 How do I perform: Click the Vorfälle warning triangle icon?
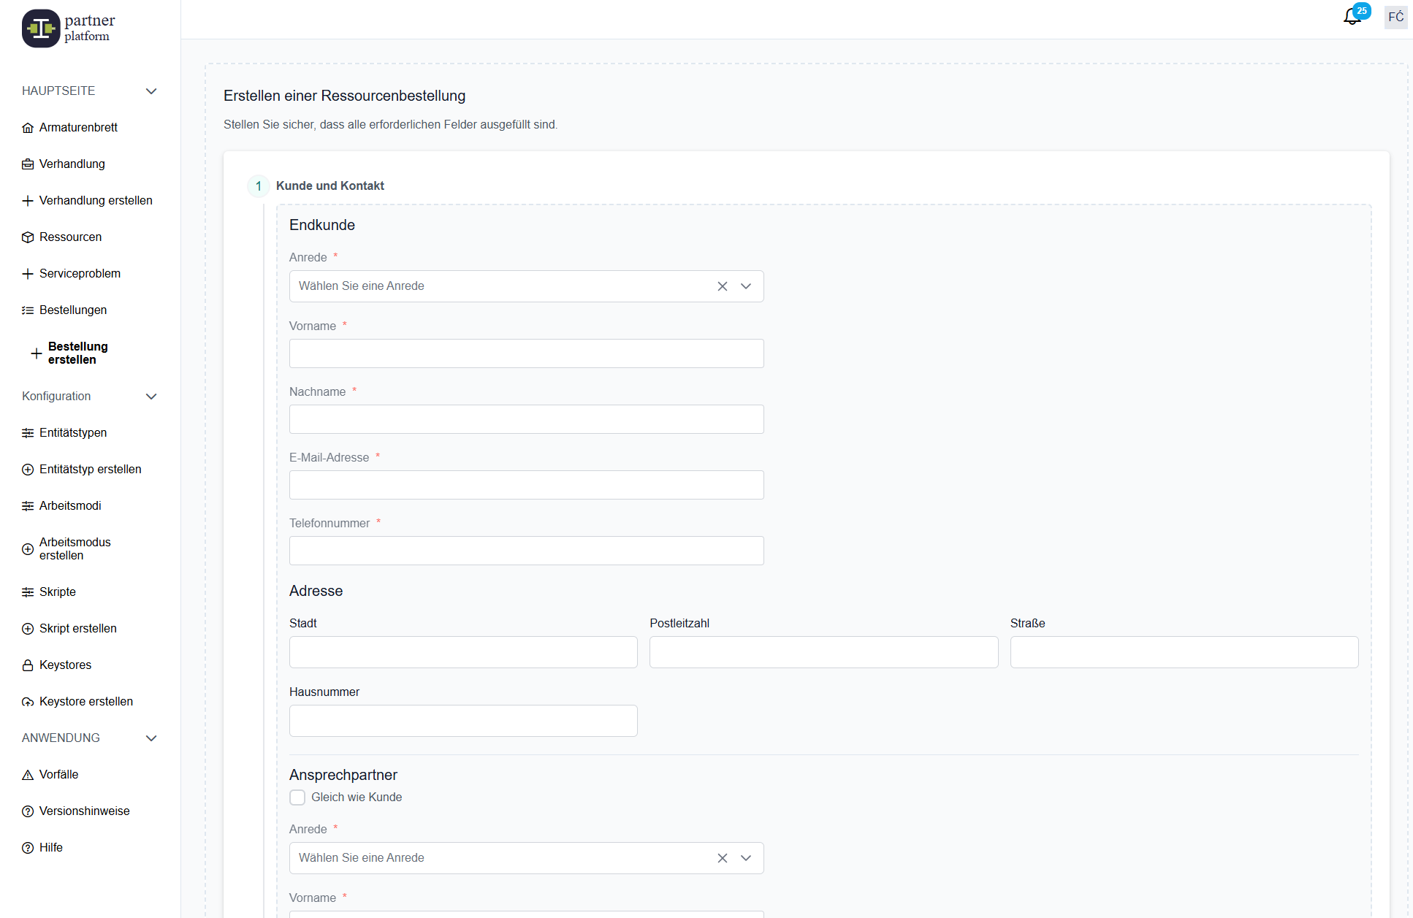28,775
